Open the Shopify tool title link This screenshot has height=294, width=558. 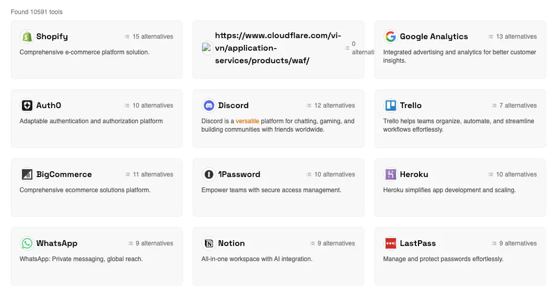click(52, 37)
